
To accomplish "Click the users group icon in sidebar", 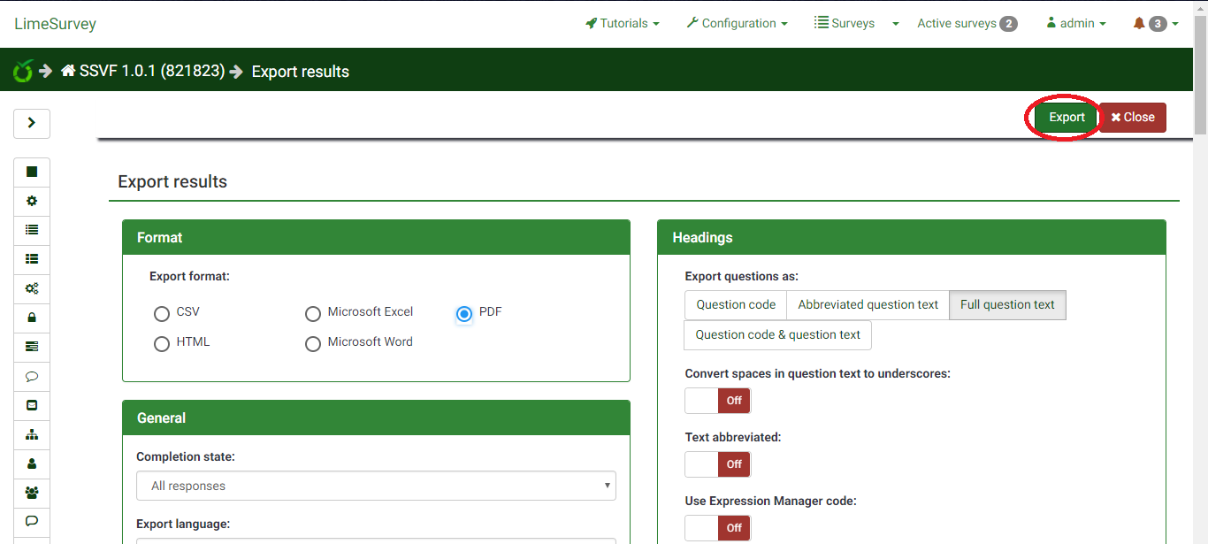I will click(x=32, y=493).
